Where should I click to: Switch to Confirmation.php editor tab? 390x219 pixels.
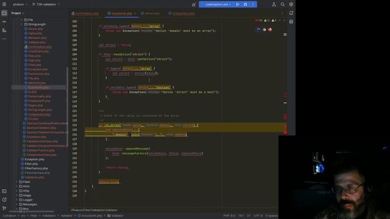(85, 13)
